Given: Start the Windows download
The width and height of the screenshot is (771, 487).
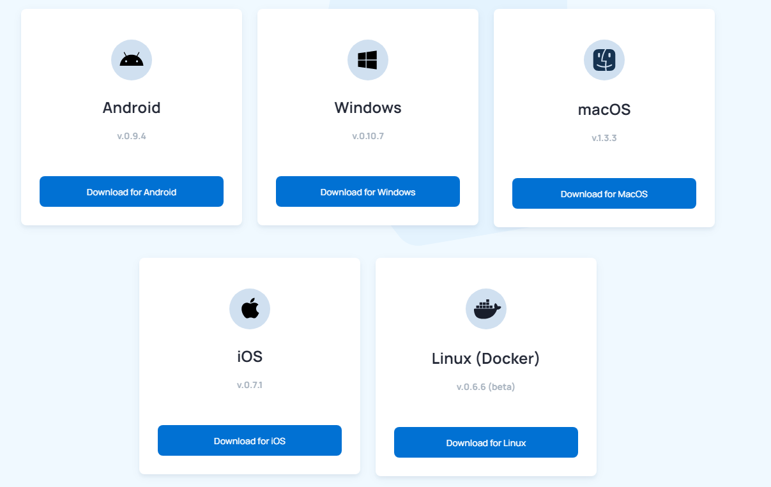Looking at the screenshot, I should [368, 191].
